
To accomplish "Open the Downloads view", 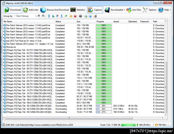I will [13, 10].
